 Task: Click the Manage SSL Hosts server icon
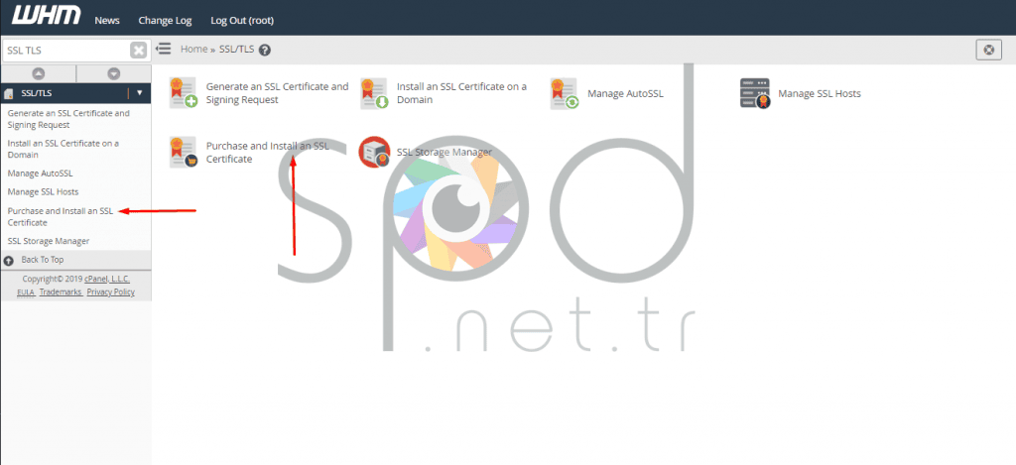755,93
